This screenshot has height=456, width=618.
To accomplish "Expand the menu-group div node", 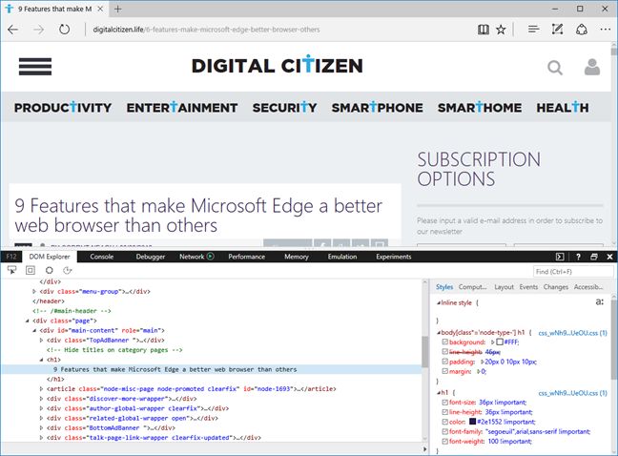I will click(34, 292).
